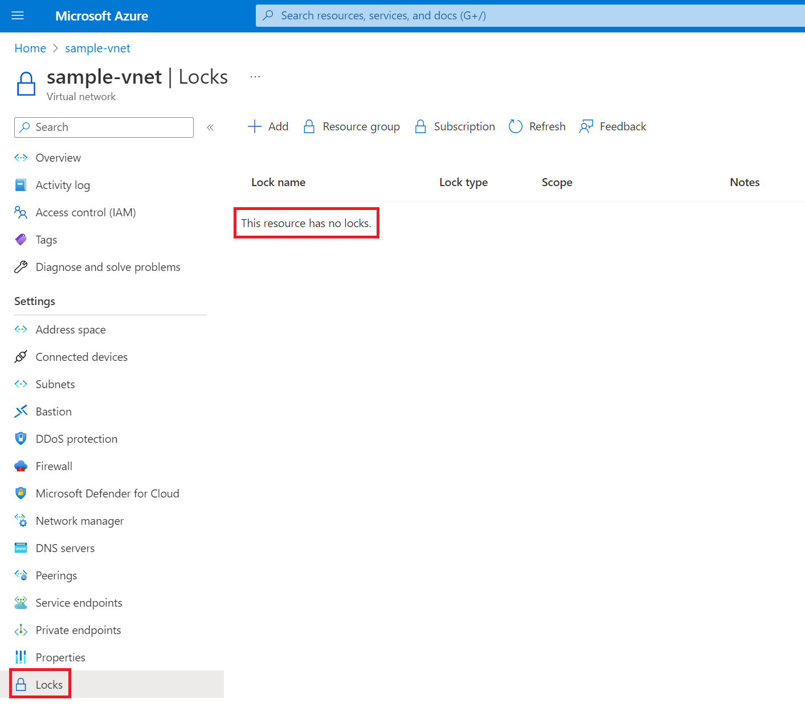Open the hamburger portal menu
The height and width of the screenshot is (712, 805).
click(x=18, y=15)
